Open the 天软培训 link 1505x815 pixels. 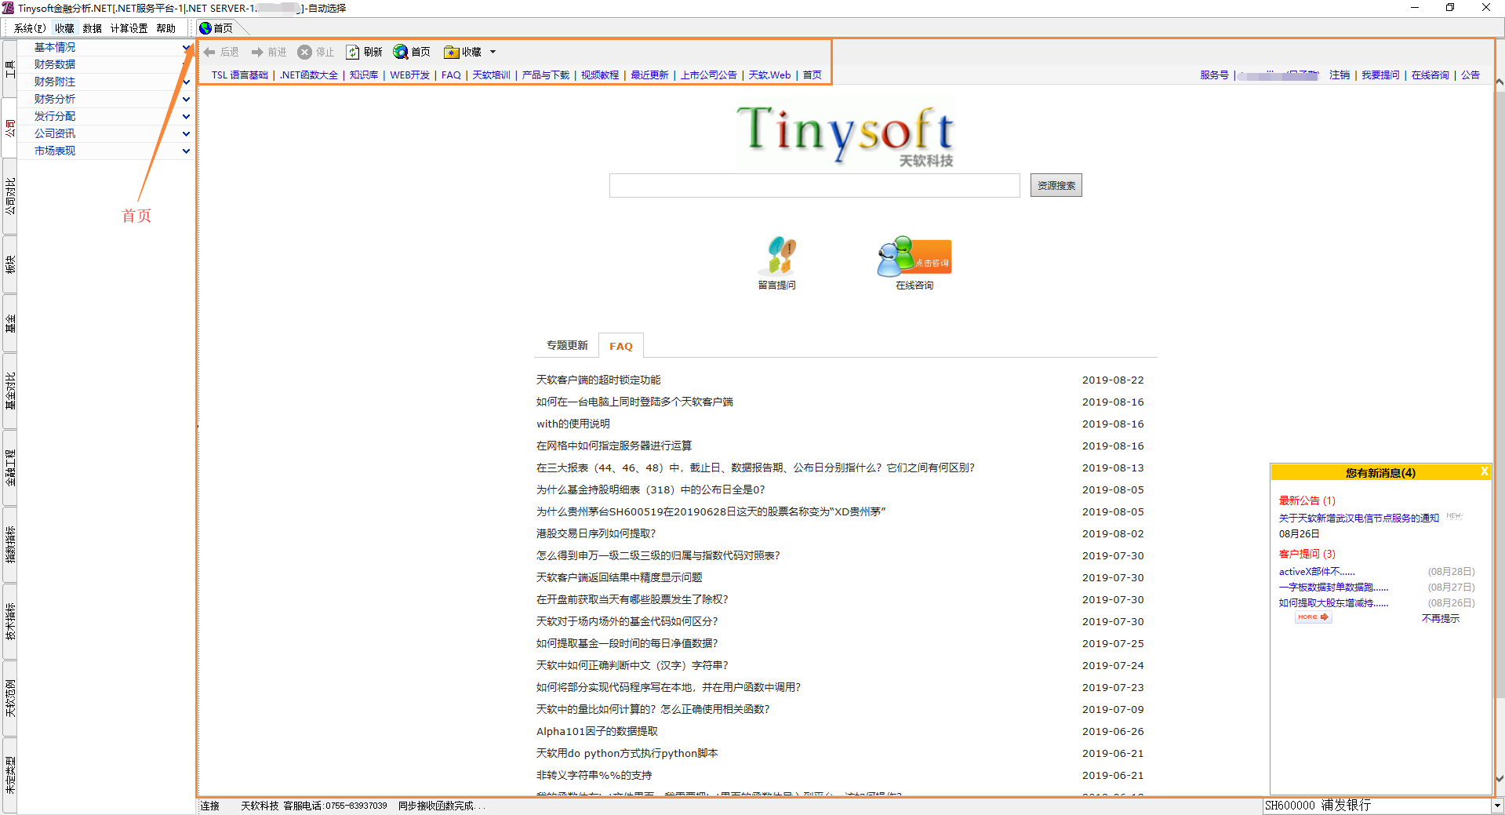pos(491,75)
